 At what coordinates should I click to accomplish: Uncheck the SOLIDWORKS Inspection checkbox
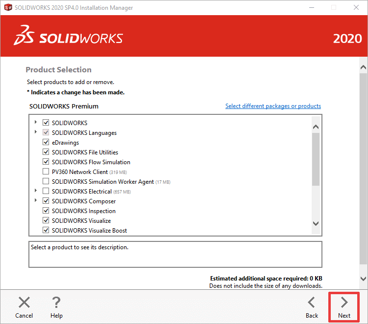click(x=46, y=211)
